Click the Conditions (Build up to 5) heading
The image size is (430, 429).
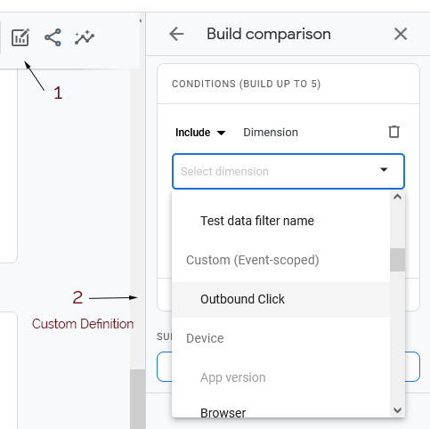click(247, 84)
